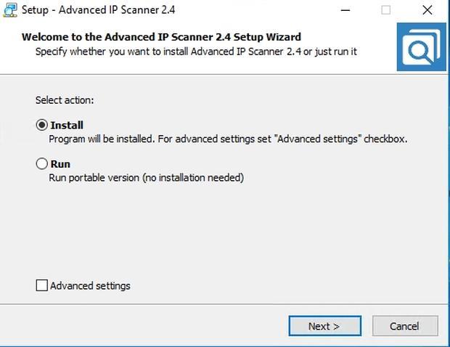This screenshot has height=347, width=450.
Task: Click the bold Install option label
Action: 67,125
